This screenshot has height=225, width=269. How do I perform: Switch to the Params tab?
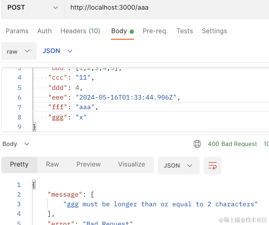[x=17, y=31]
